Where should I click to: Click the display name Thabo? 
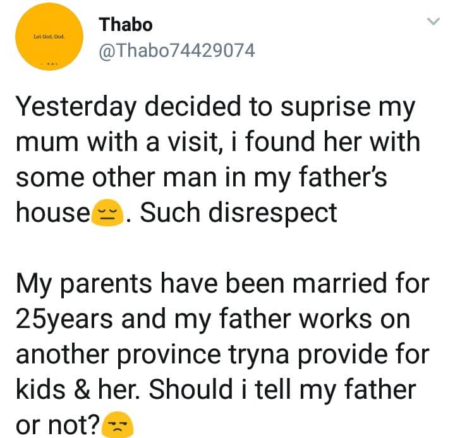click(126, 24)
